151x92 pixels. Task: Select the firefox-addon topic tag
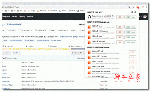(30, 40)
